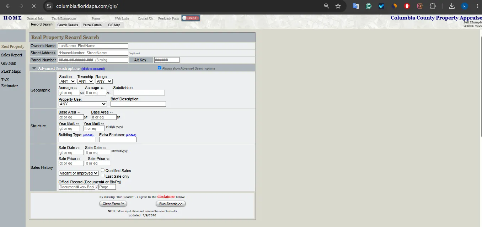Select Real Property in the sidebar
Viewport: 482px width, 227px height.
coord(13,46)
